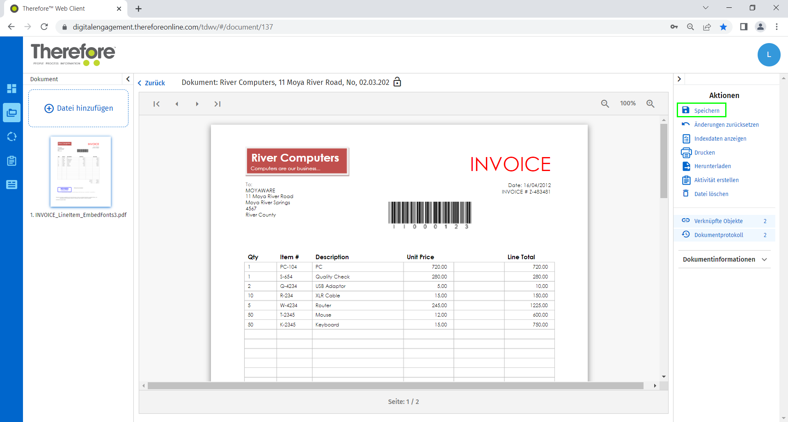Image resolution: width=788 pixels, height=422 pixels.
Task: Click the Therefore logo
Action: point(73,54)
